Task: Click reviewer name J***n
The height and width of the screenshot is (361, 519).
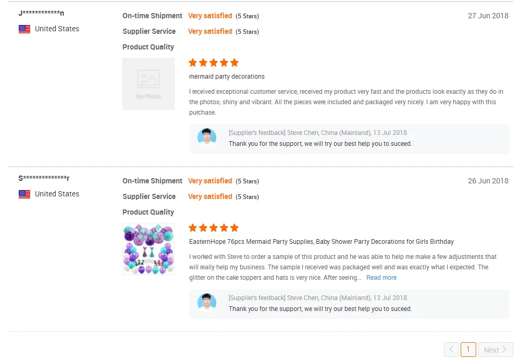Action: click(x=41, y=13)
